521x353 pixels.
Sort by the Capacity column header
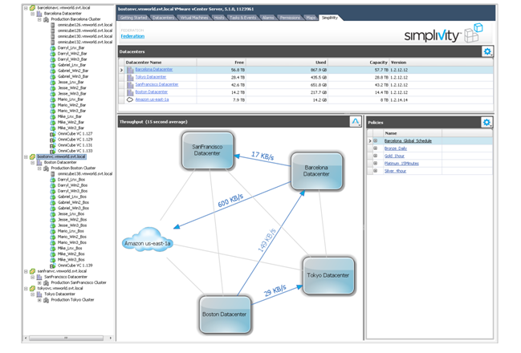pyautogui.click(x=359, y=62)
